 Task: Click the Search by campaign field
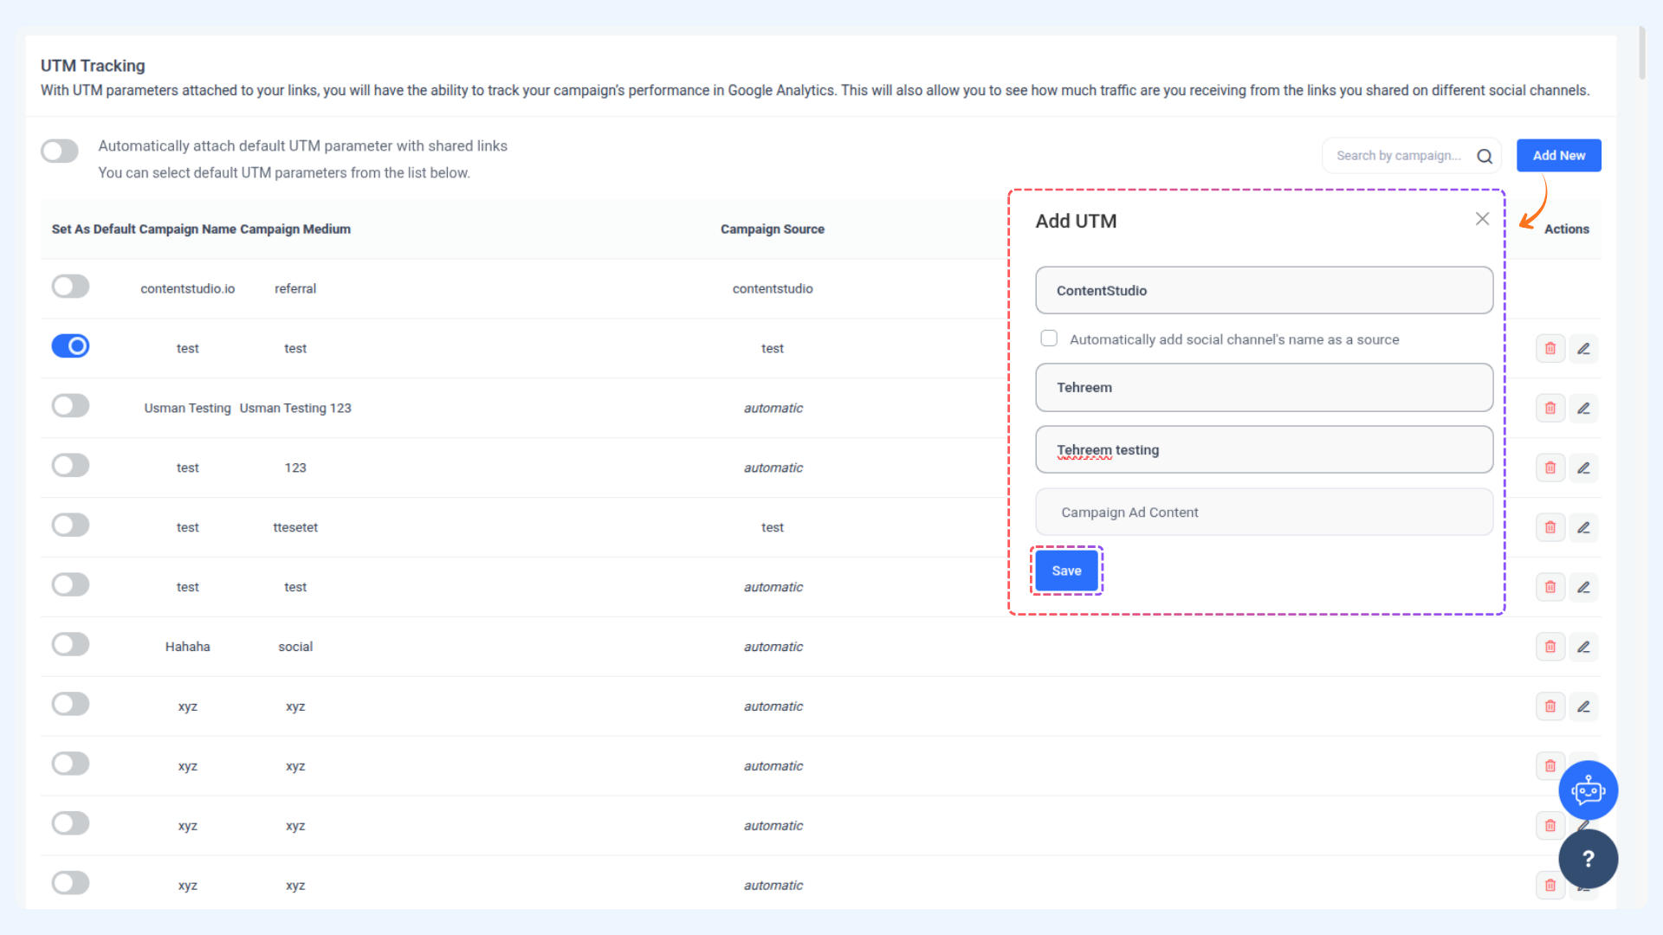tap(1398, 156)
